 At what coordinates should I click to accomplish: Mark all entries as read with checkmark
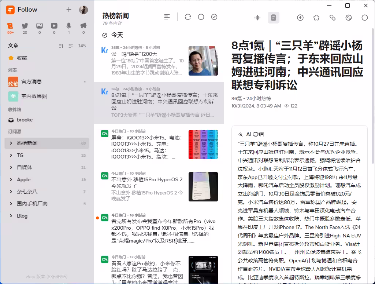click(214, 17)
